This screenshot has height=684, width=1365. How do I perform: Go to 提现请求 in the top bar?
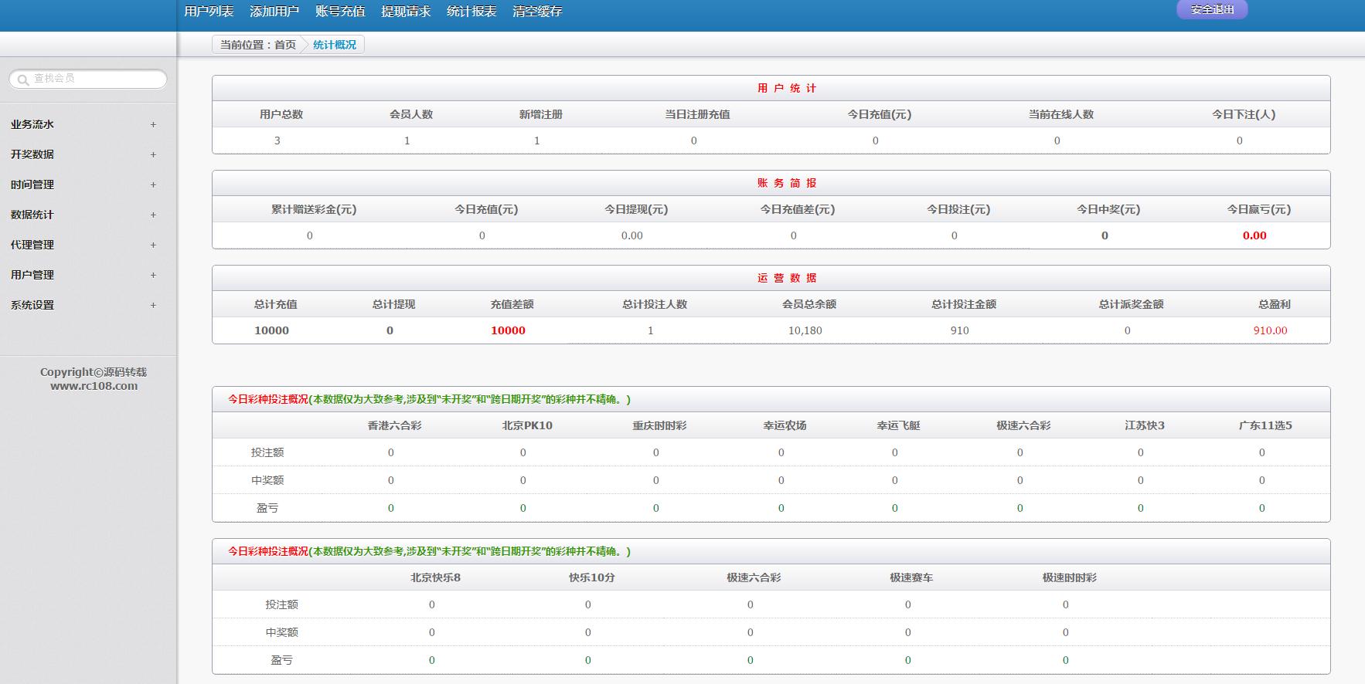click(x=406, y=12)
